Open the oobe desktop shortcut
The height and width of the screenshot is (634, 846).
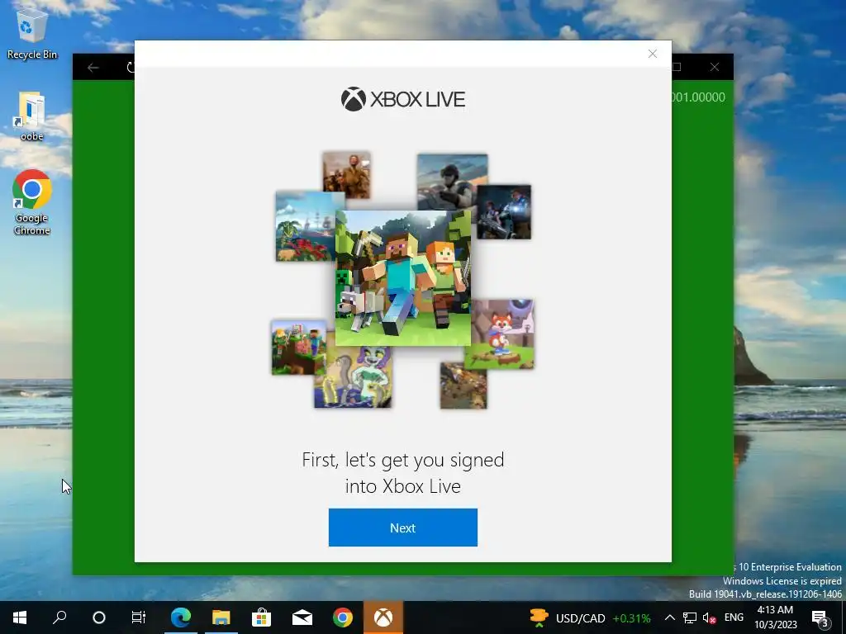pos(32,116)
